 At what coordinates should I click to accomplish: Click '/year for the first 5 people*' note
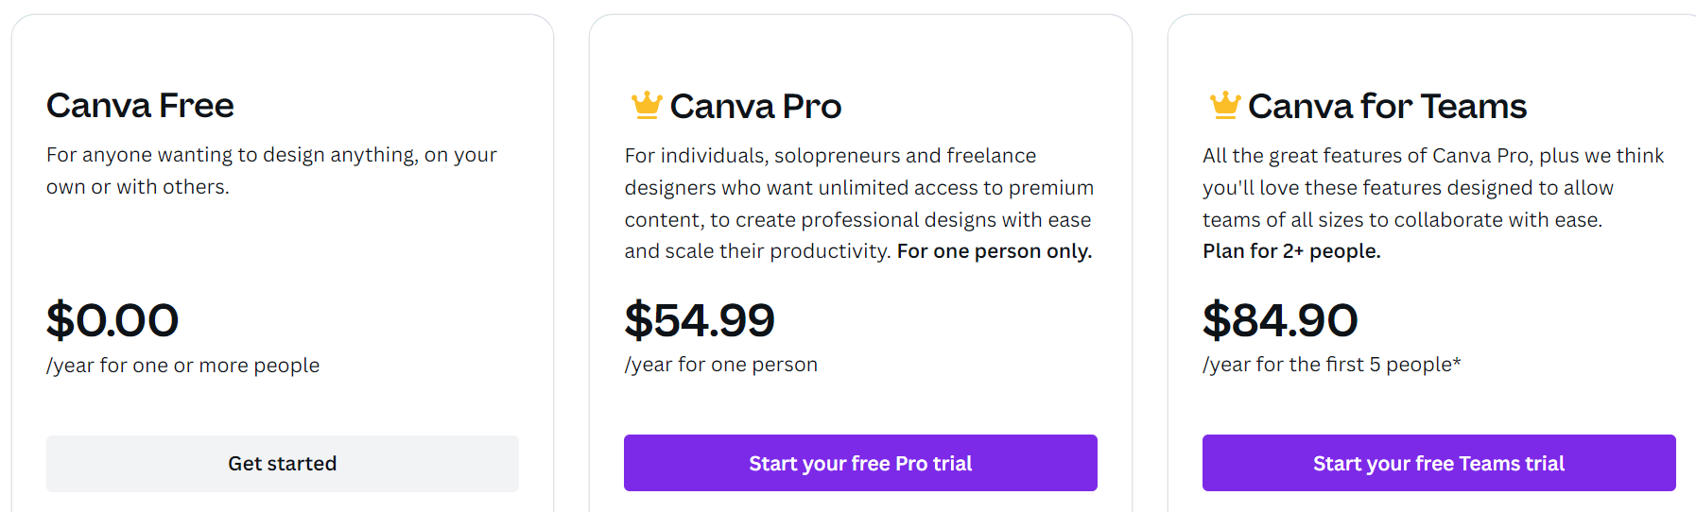(x=1332, y=365)
